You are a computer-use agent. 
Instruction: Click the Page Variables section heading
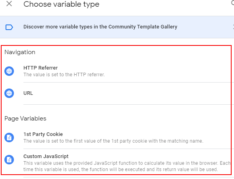click(x=25, y=119)
